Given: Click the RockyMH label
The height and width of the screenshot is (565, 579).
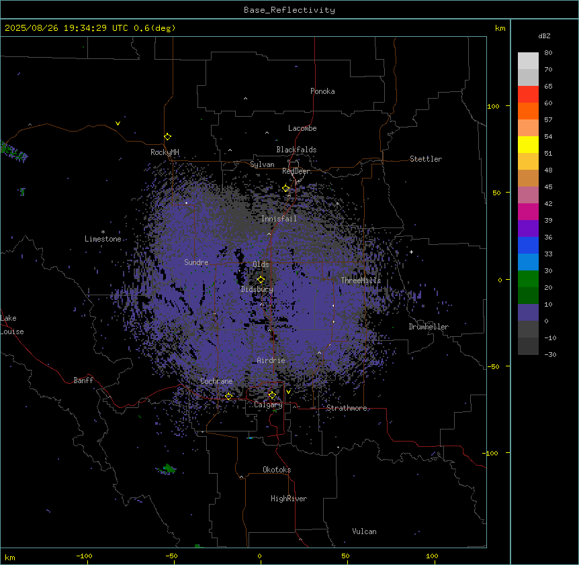Looking at the screenshot, I should [165, 152].
